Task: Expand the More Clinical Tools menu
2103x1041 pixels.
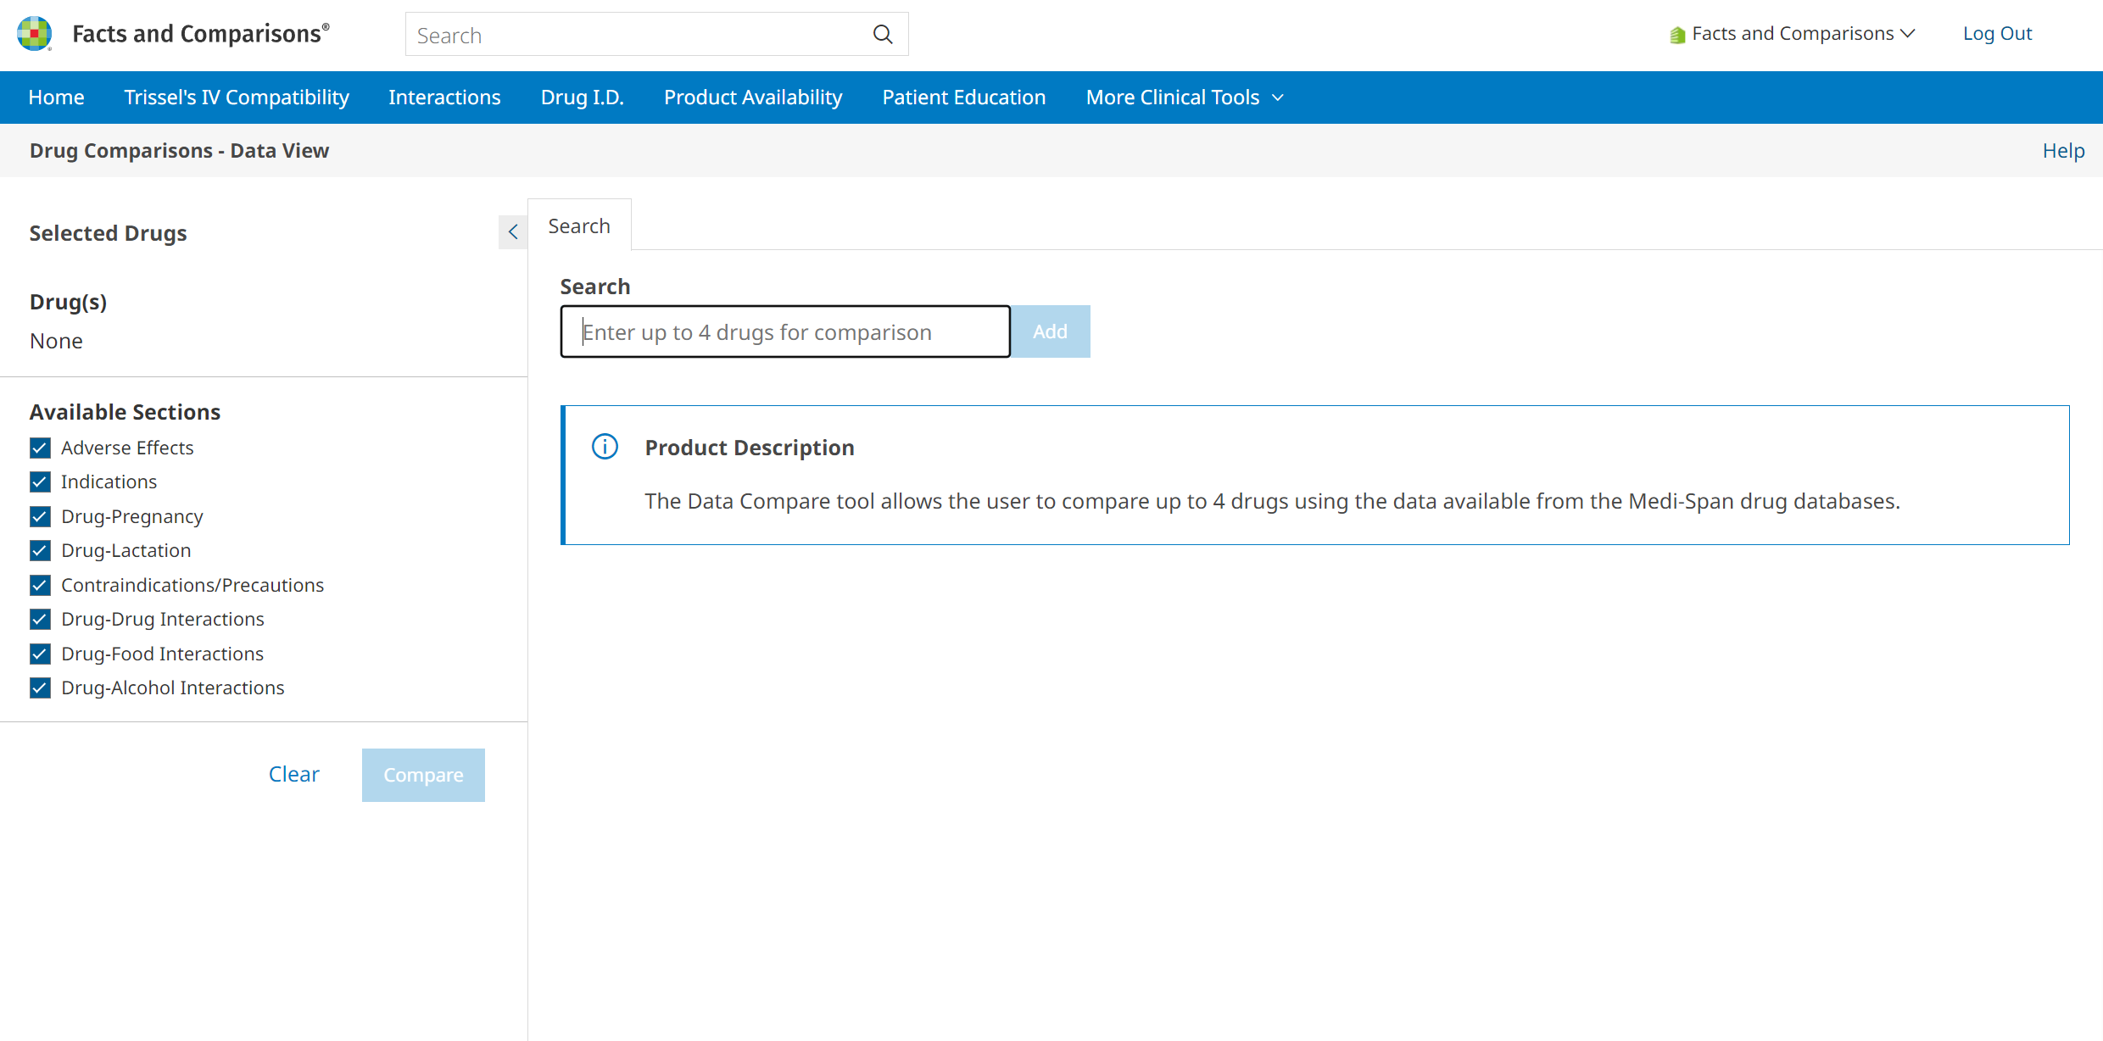Action: (x=1184, y=97)
